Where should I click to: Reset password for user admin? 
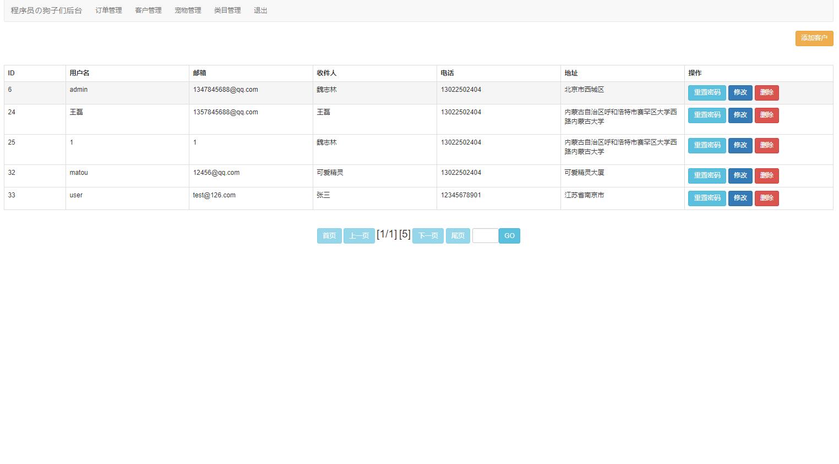706,92
